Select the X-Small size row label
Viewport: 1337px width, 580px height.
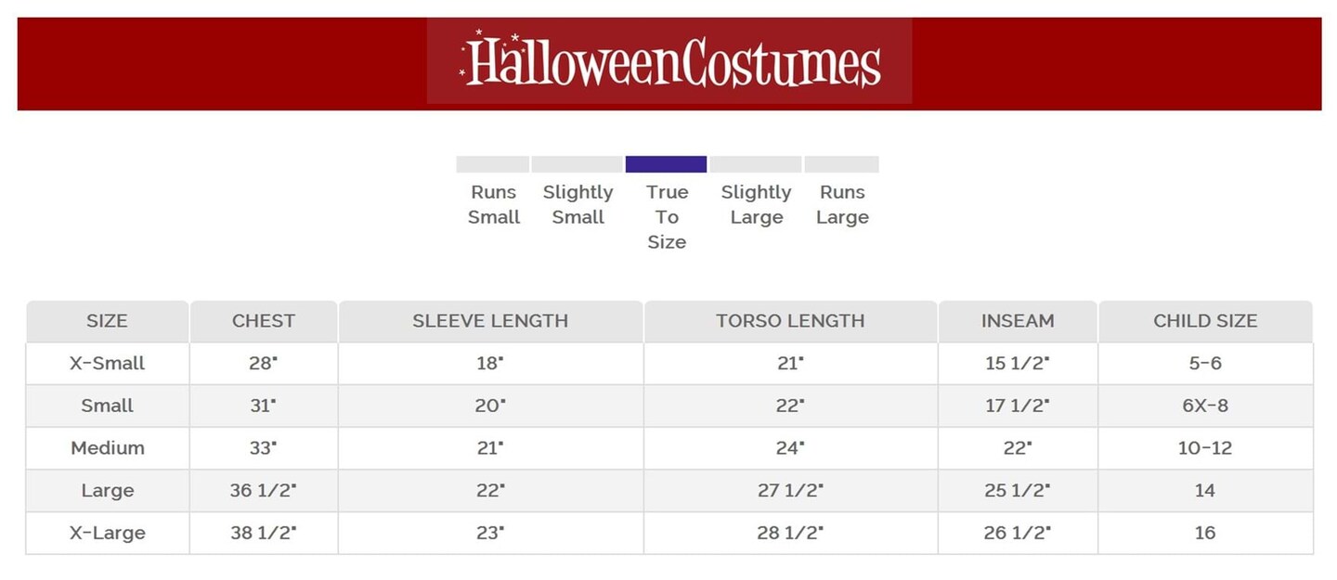pyautogui.click(x=107, y=364)
